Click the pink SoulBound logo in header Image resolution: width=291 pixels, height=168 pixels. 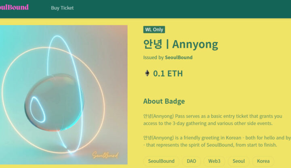pos(14,7)
